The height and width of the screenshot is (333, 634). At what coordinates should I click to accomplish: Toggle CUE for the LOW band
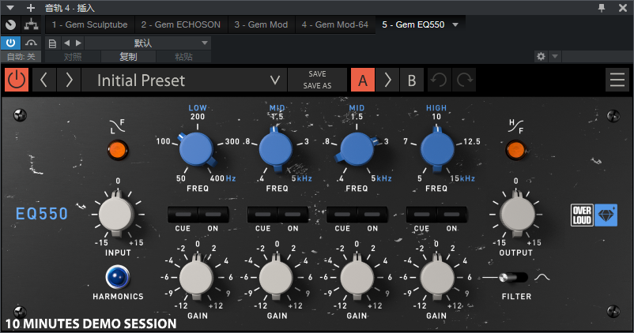pyautogui.click(x=183, y=215)
